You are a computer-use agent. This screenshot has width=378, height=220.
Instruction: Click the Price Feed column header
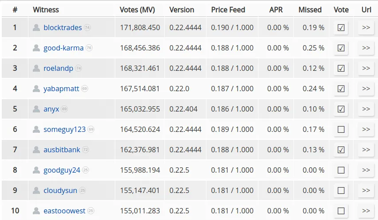[x=228, y=10]
